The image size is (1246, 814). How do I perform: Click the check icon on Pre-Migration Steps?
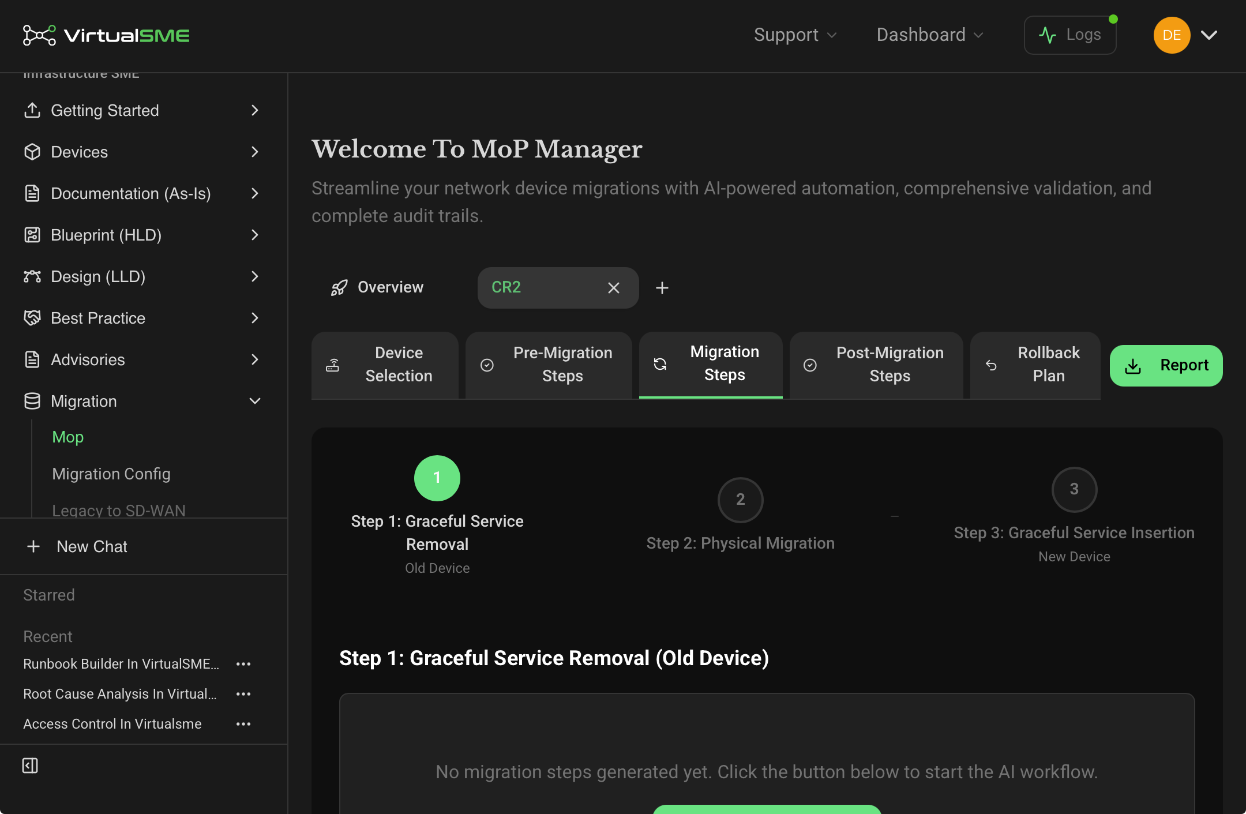487,365
